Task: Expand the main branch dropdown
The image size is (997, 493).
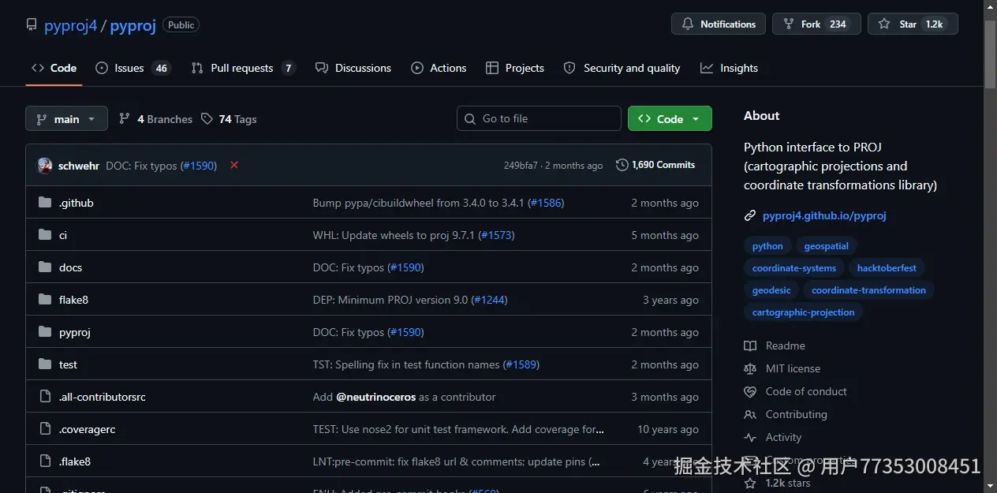Action: pyautogui.click(x=66, y=119)
